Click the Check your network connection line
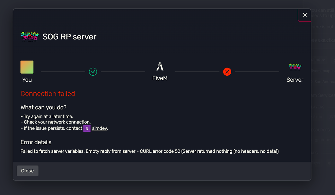 click(x=56, y=122)
